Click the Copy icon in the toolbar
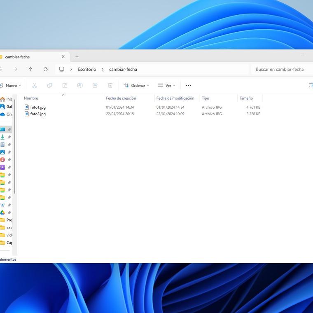The height and width of the screenshot is (313, 313). point(50,85)
